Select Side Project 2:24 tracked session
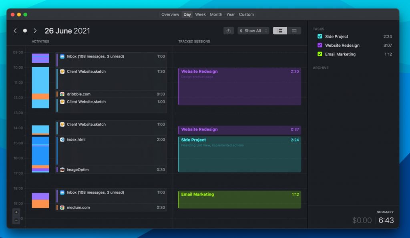 (240, 154)
